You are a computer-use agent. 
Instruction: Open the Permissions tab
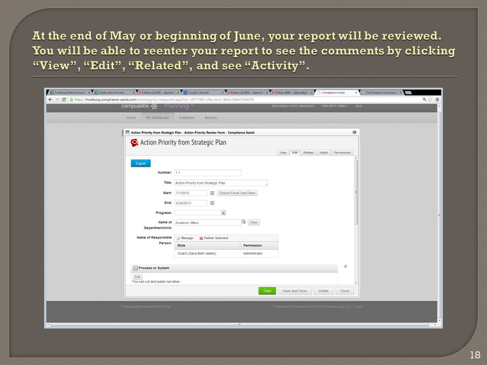[x=342, y=153]
